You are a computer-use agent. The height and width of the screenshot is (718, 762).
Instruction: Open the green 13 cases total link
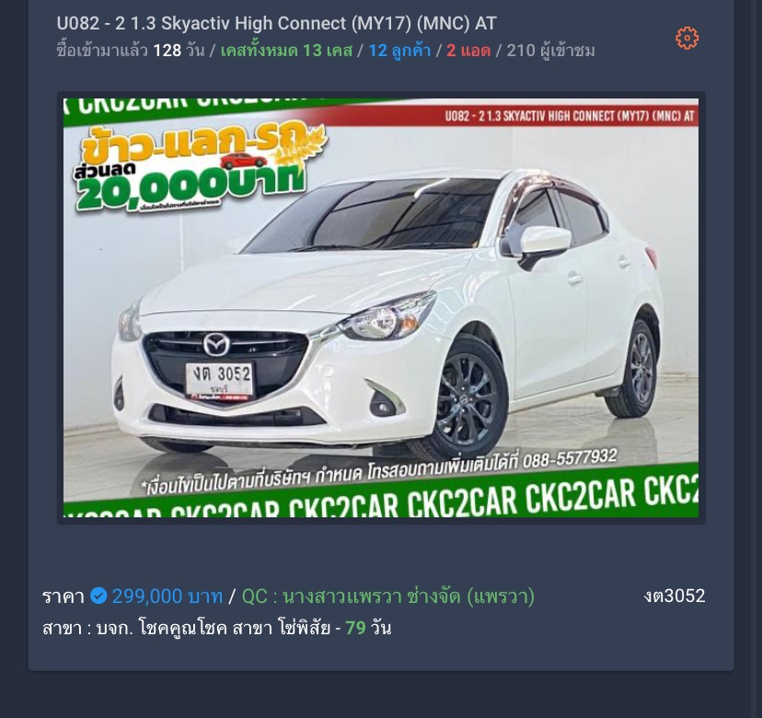pyautogui.click(x=286, y=51)
